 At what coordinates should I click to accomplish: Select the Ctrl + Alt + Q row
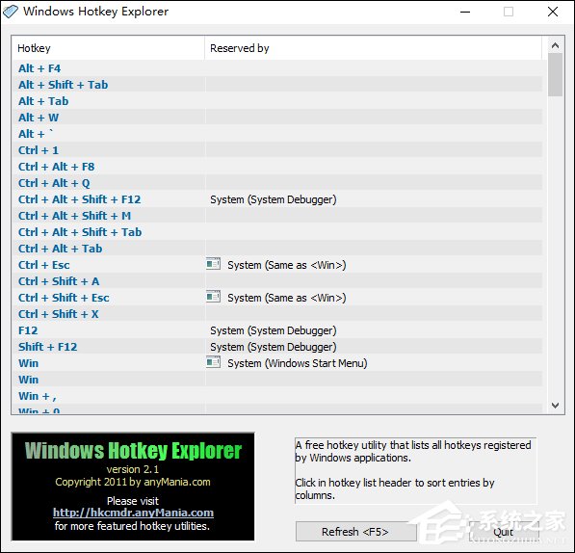click(276, 183)
